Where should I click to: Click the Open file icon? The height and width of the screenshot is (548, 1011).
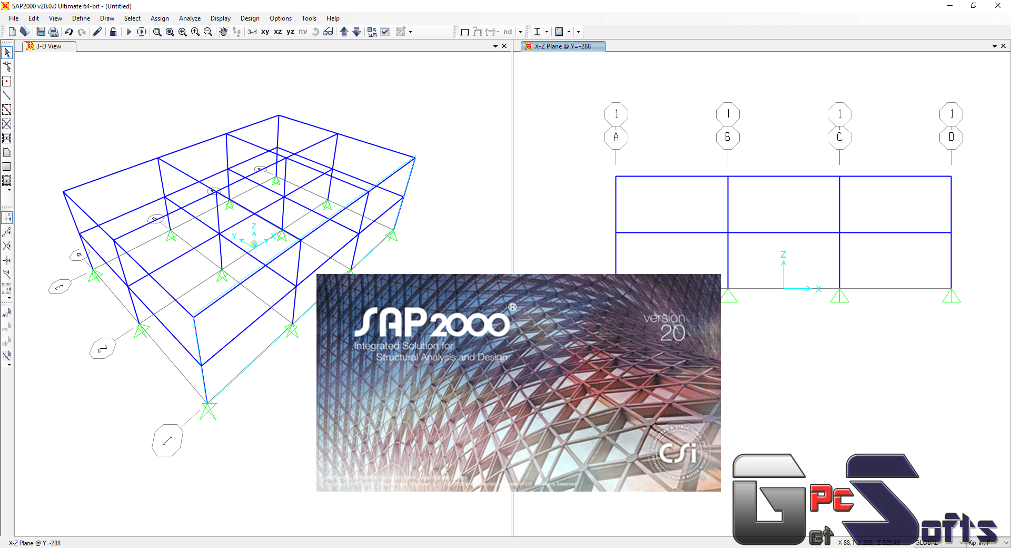coord(24,32)
